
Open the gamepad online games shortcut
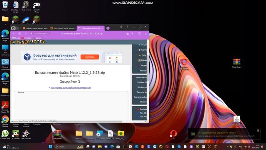click(37, 7)
